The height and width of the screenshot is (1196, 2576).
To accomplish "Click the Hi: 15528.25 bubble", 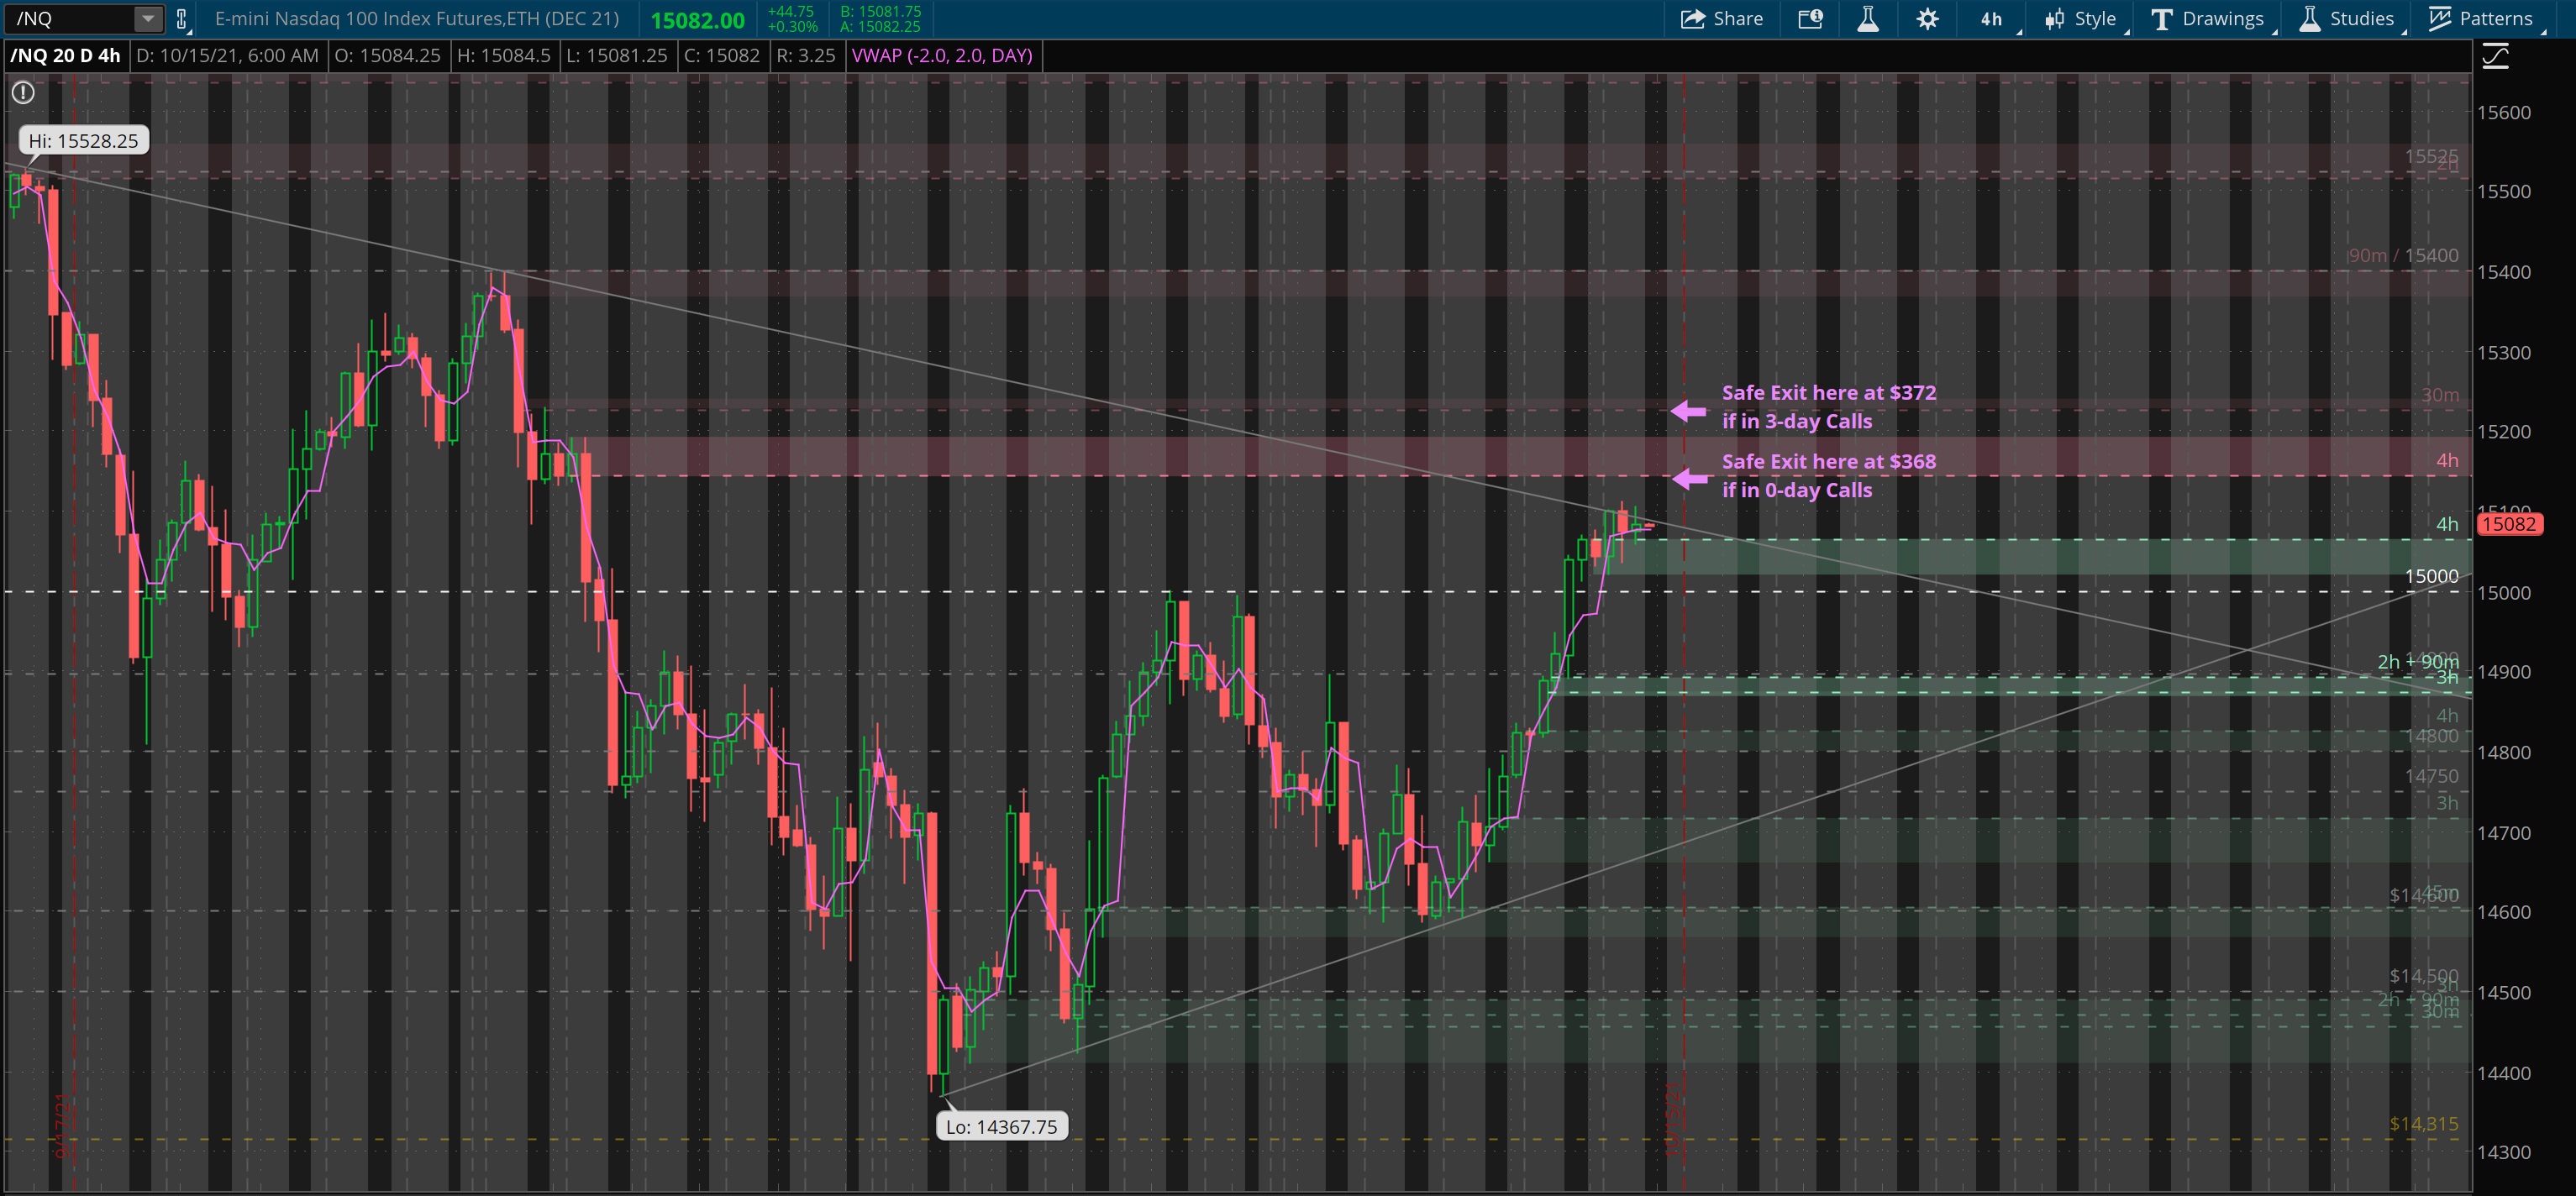I will pos(84,141).
